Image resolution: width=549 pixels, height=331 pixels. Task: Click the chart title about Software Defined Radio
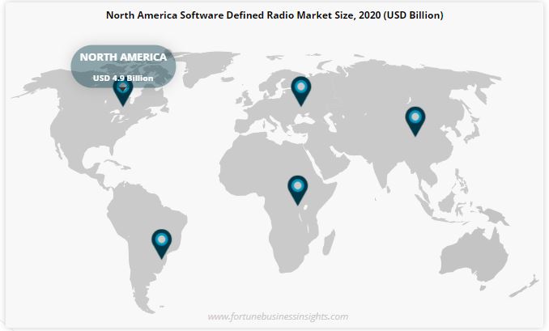274,15
